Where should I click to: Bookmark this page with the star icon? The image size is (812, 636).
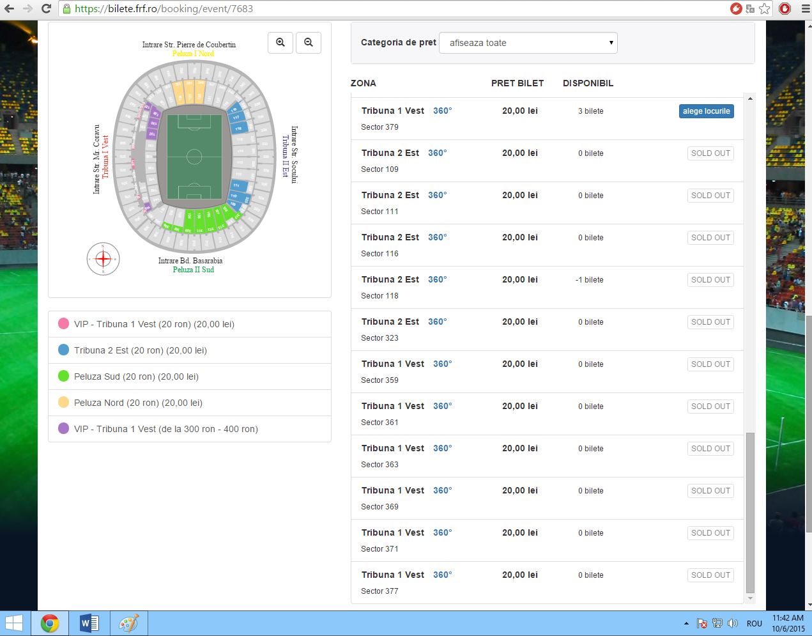click(x=765, y=8)
